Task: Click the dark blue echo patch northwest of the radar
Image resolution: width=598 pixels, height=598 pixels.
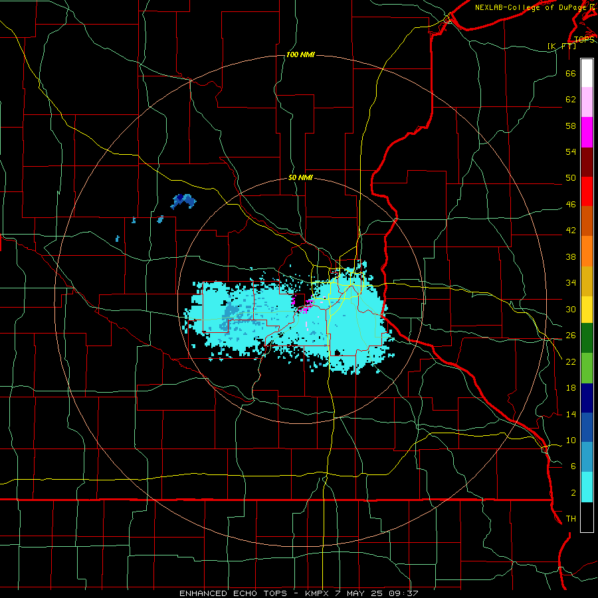Action: (183, 201)
